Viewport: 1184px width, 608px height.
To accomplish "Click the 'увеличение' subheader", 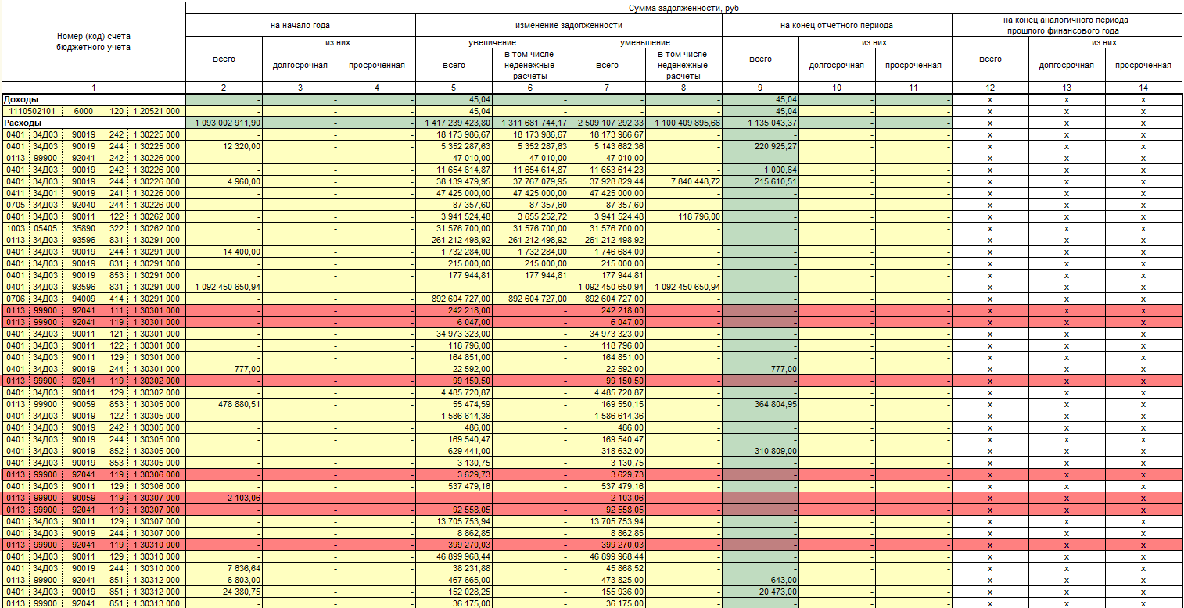I will (x=492, y=42).
